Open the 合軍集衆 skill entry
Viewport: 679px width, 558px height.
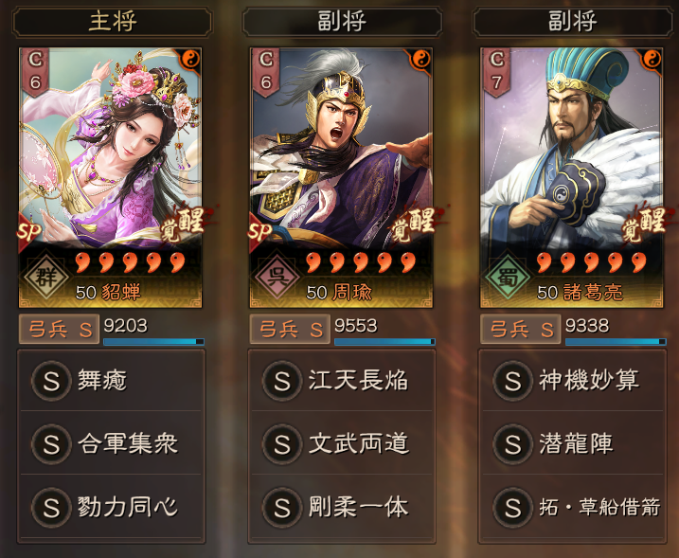pos(111,443)
